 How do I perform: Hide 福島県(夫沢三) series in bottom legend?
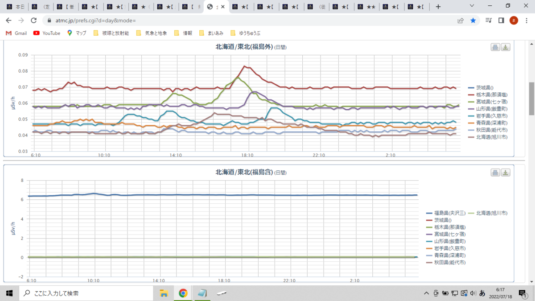[x=446, y=213]
